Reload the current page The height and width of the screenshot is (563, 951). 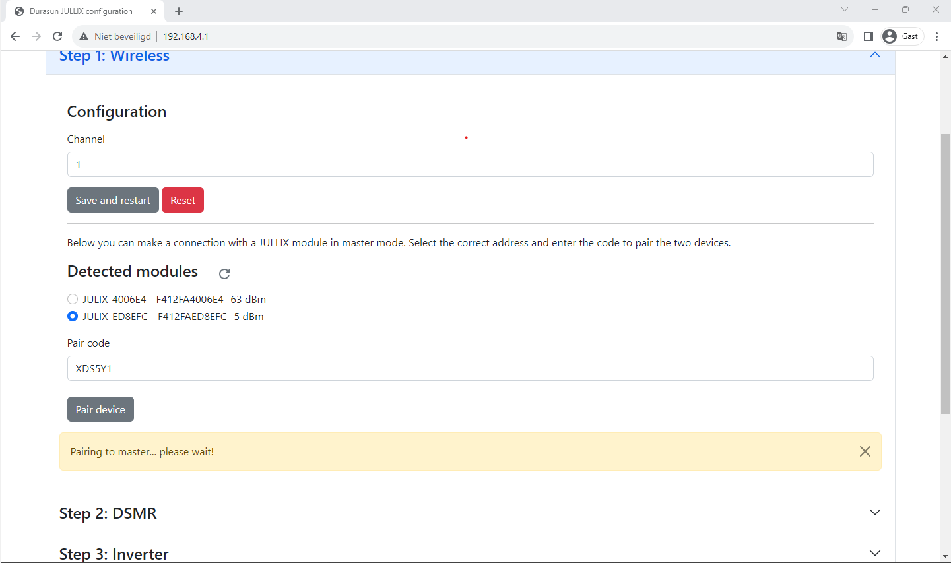57,36
